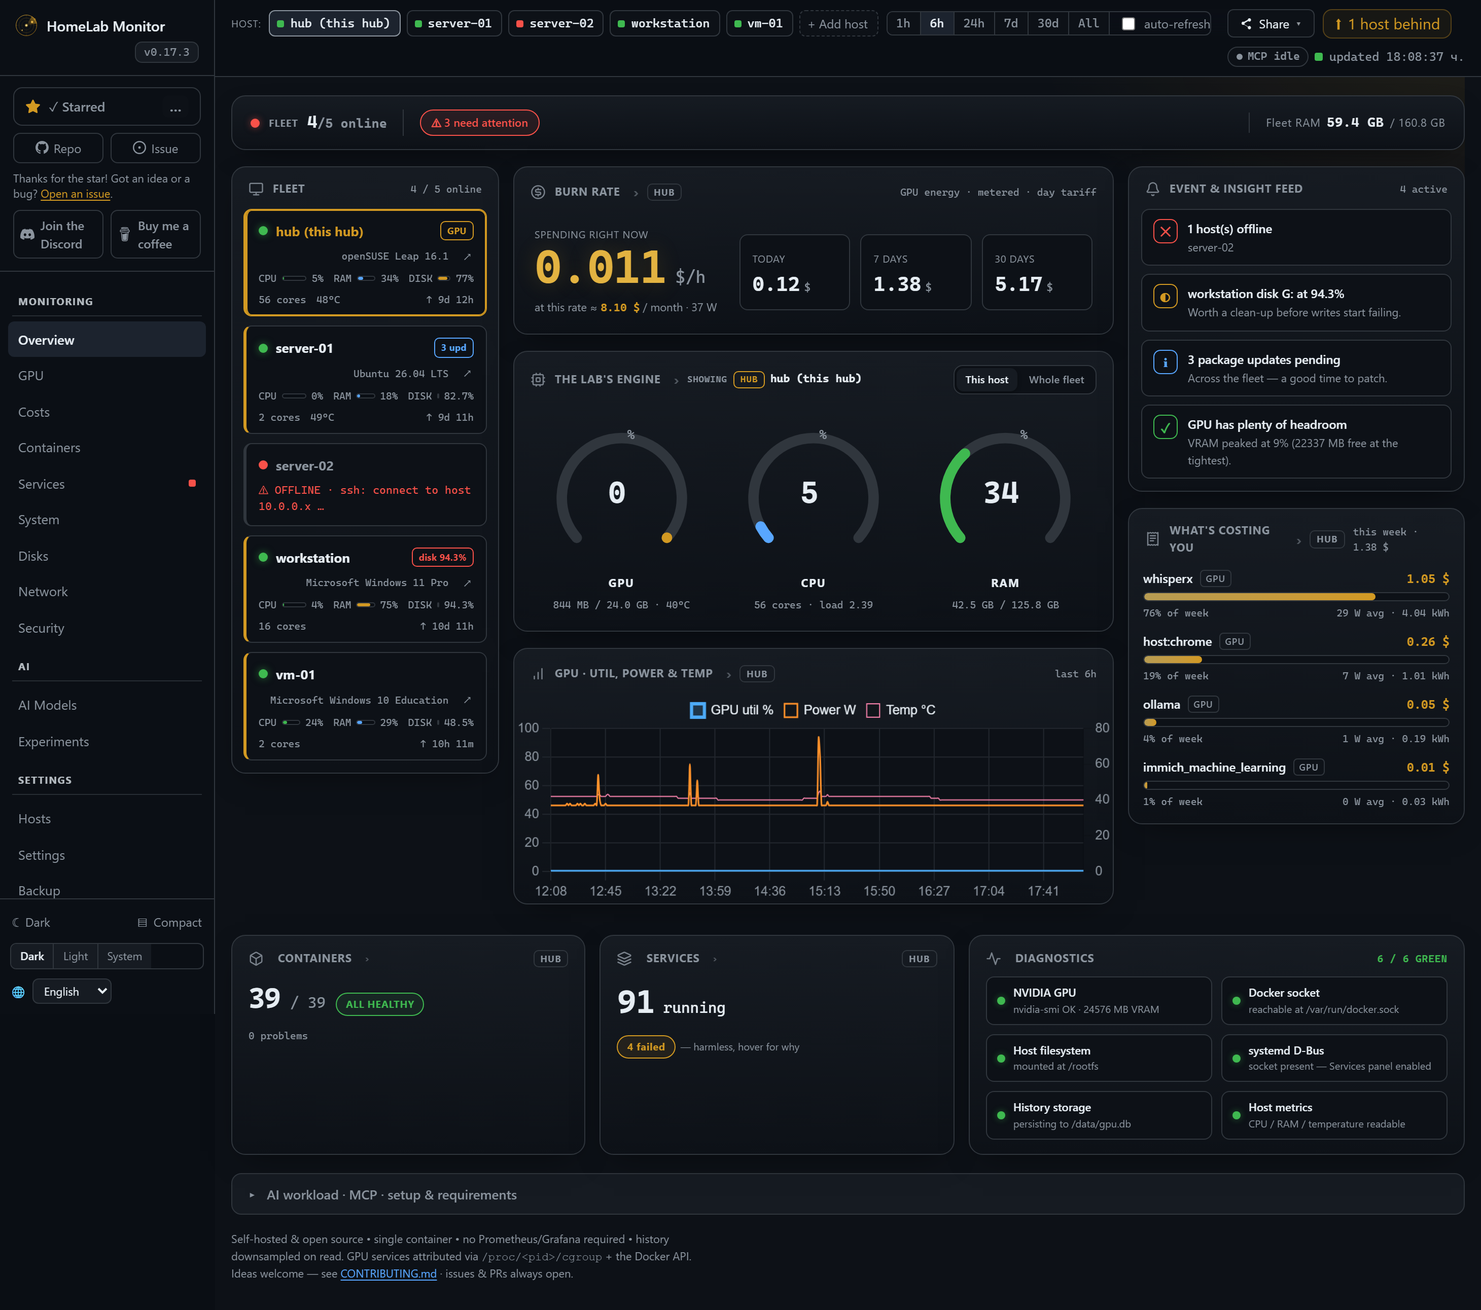
Task: Switch engine view to This host
Action: pyautogui.click(x=986, y=380)
